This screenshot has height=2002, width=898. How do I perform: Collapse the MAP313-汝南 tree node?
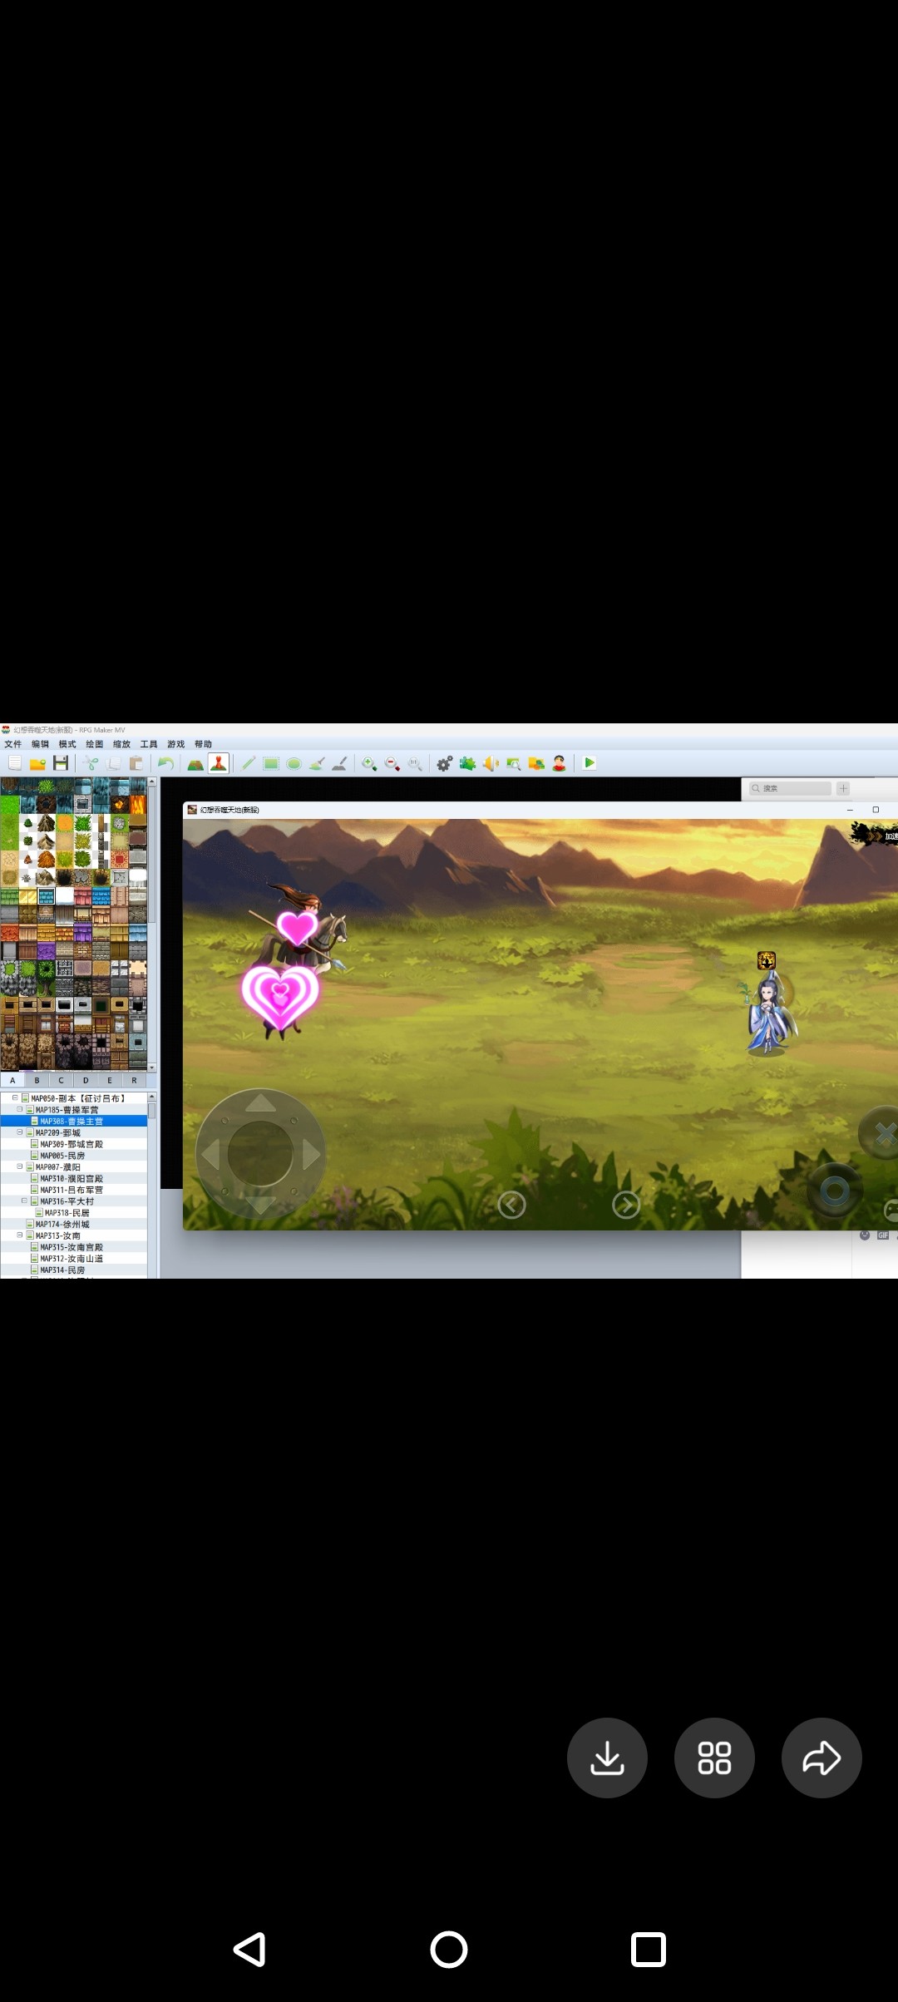20,1235
